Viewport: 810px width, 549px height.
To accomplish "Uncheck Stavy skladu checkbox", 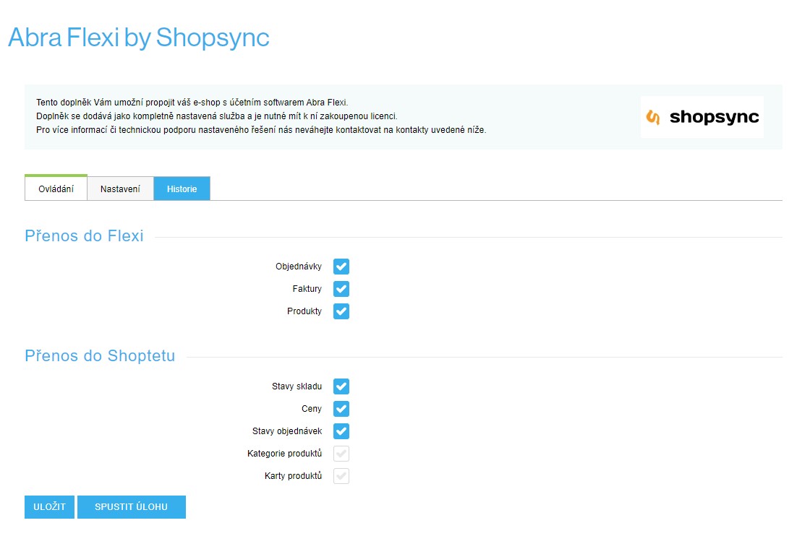I will pyautogui.click(x=341, y=386).
